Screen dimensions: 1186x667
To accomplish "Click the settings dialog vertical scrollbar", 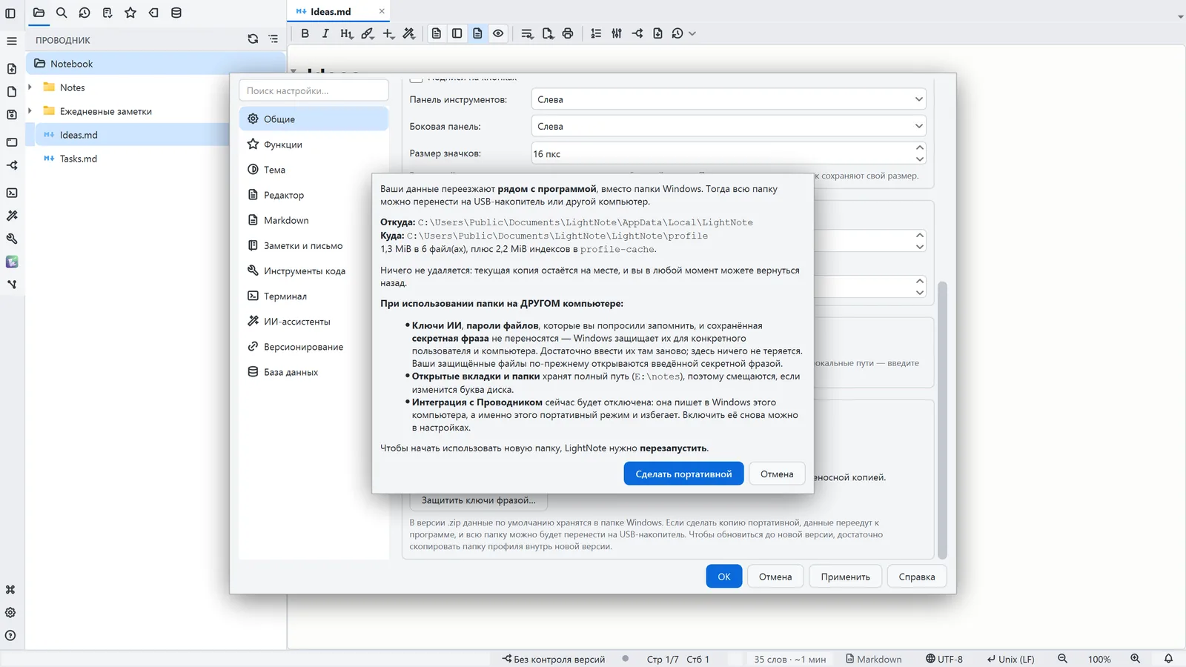I will (x=943, y=420).
